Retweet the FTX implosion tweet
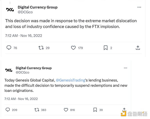Image resolution: width=150 pixels, height=119 pixels. coord(41,48)
